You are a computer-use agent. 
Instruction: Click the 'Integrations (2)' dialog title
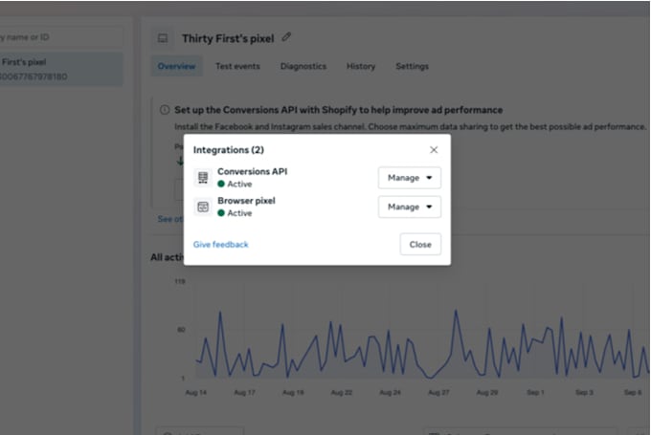click(229, 150)
